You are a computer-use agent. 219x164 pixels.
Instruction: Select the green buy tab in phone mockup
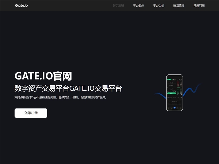[x=169, y=79]
